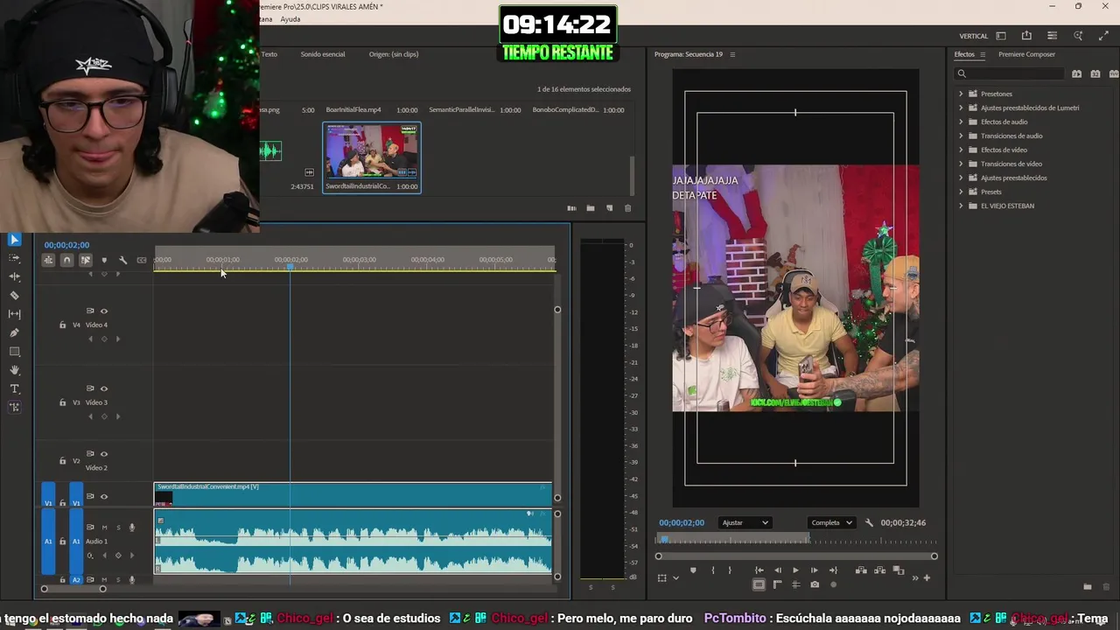Select the Selection arrow tool
The width and height of the screenshot is (1120, 630).
pyautogui.click(x=14, y=239)
